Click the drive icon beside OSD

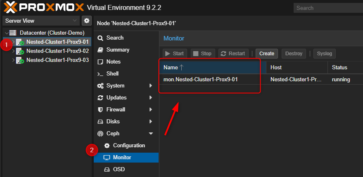tap(107, 170)
